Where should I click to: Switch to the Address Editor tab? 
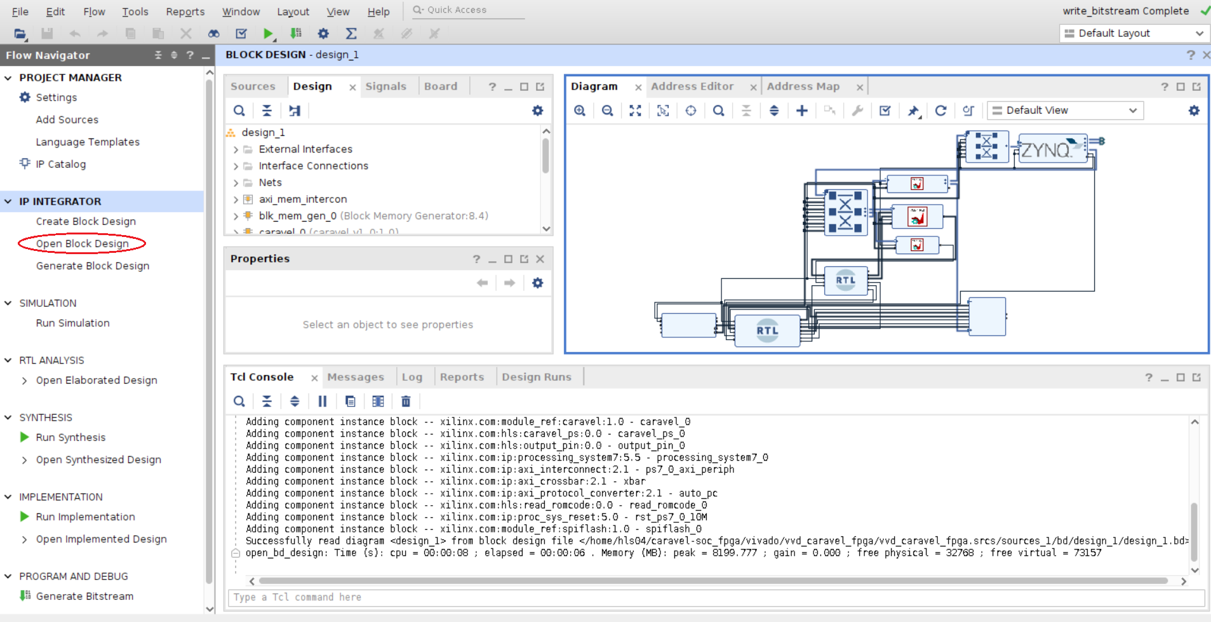pyautogui.click(x=693, y=86)
